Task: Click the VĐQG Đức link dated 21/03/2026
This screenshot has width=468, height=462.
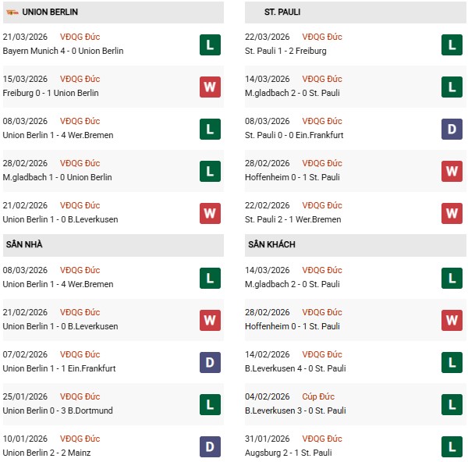Action: (80, 37)
